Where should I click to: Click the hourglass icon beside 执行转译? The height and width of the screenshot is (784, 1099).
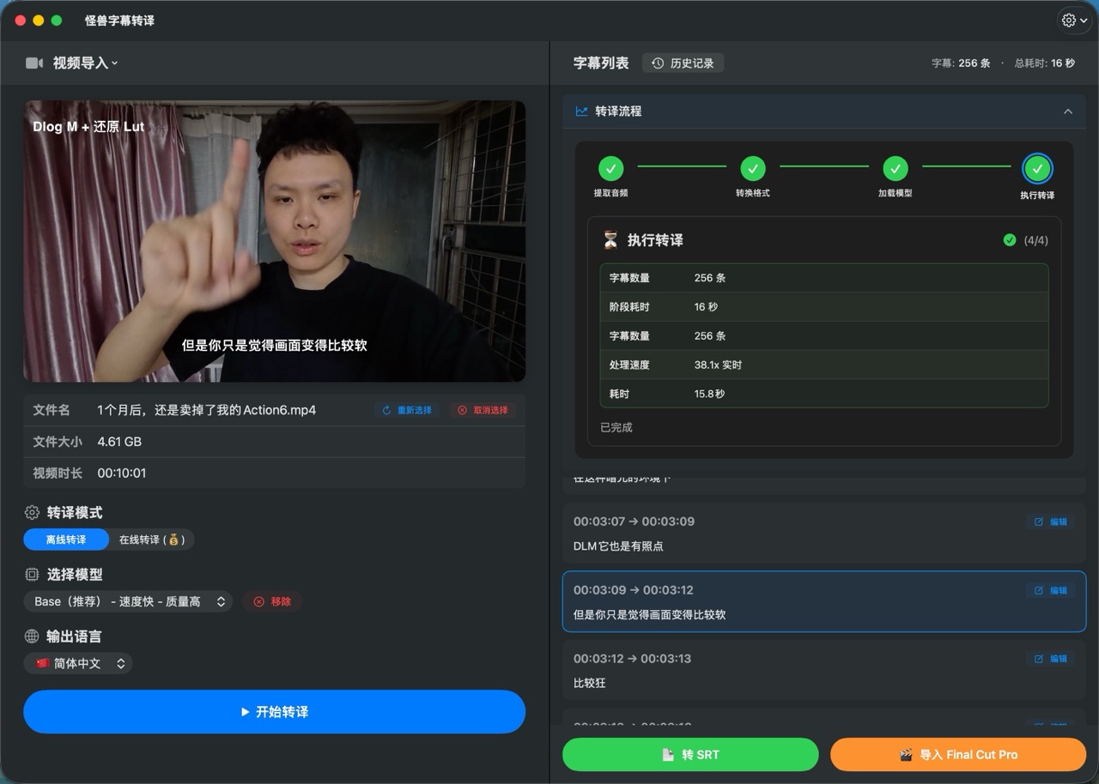(610, 240)
